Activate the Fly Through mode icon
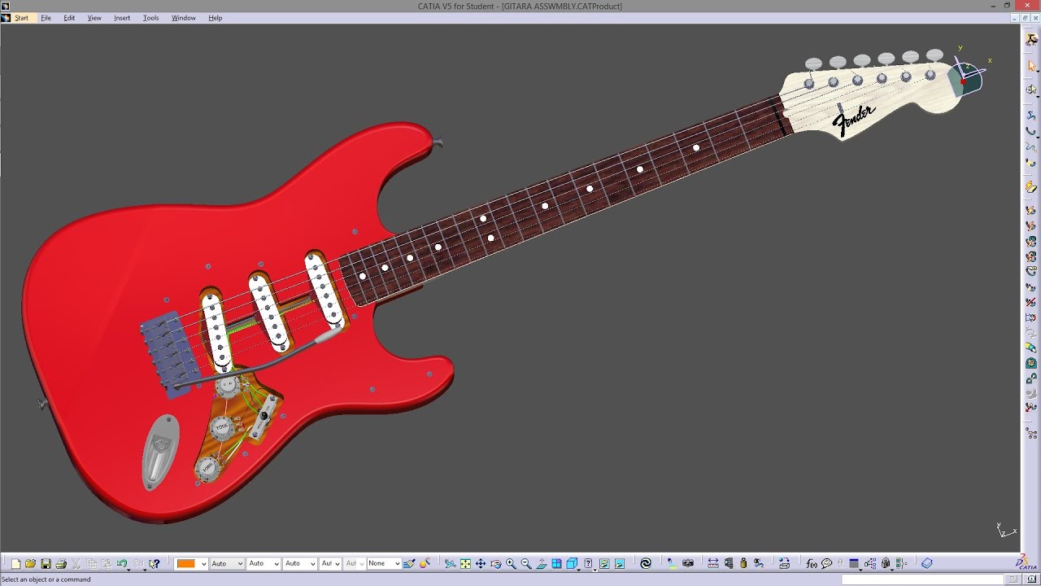 coord(450,563)
